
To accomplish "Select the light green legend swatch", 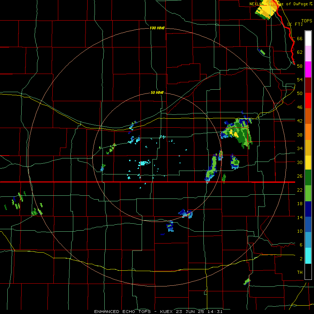I will pos(308,193).
